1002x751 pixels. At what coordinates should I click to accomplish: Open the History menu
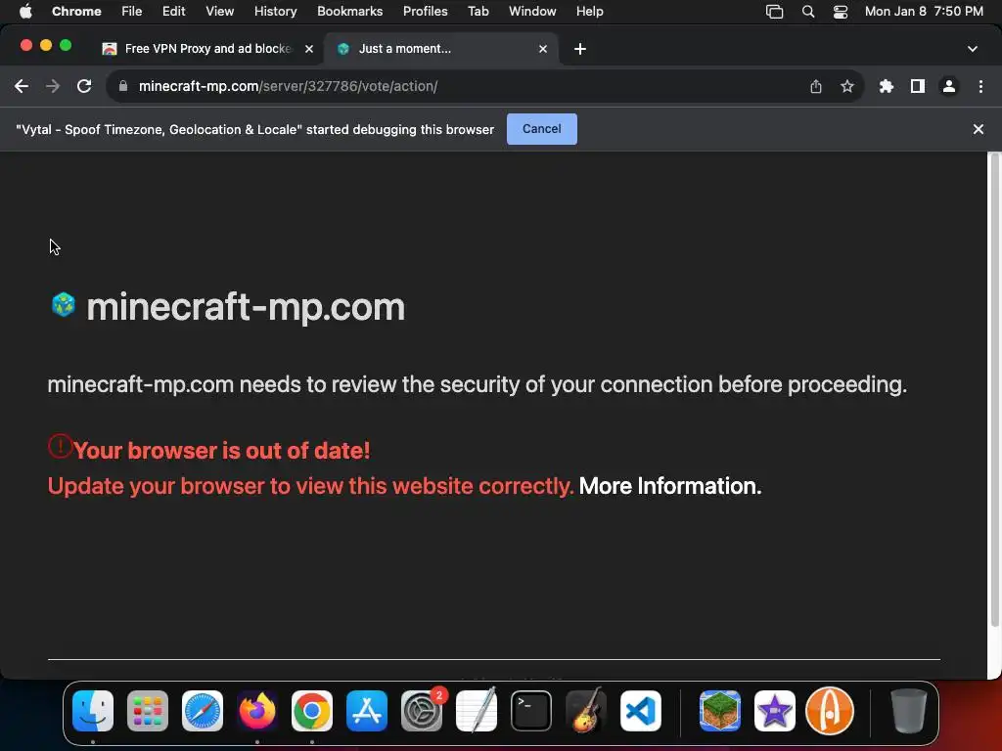pyautogui.click(x=275, y=12)
